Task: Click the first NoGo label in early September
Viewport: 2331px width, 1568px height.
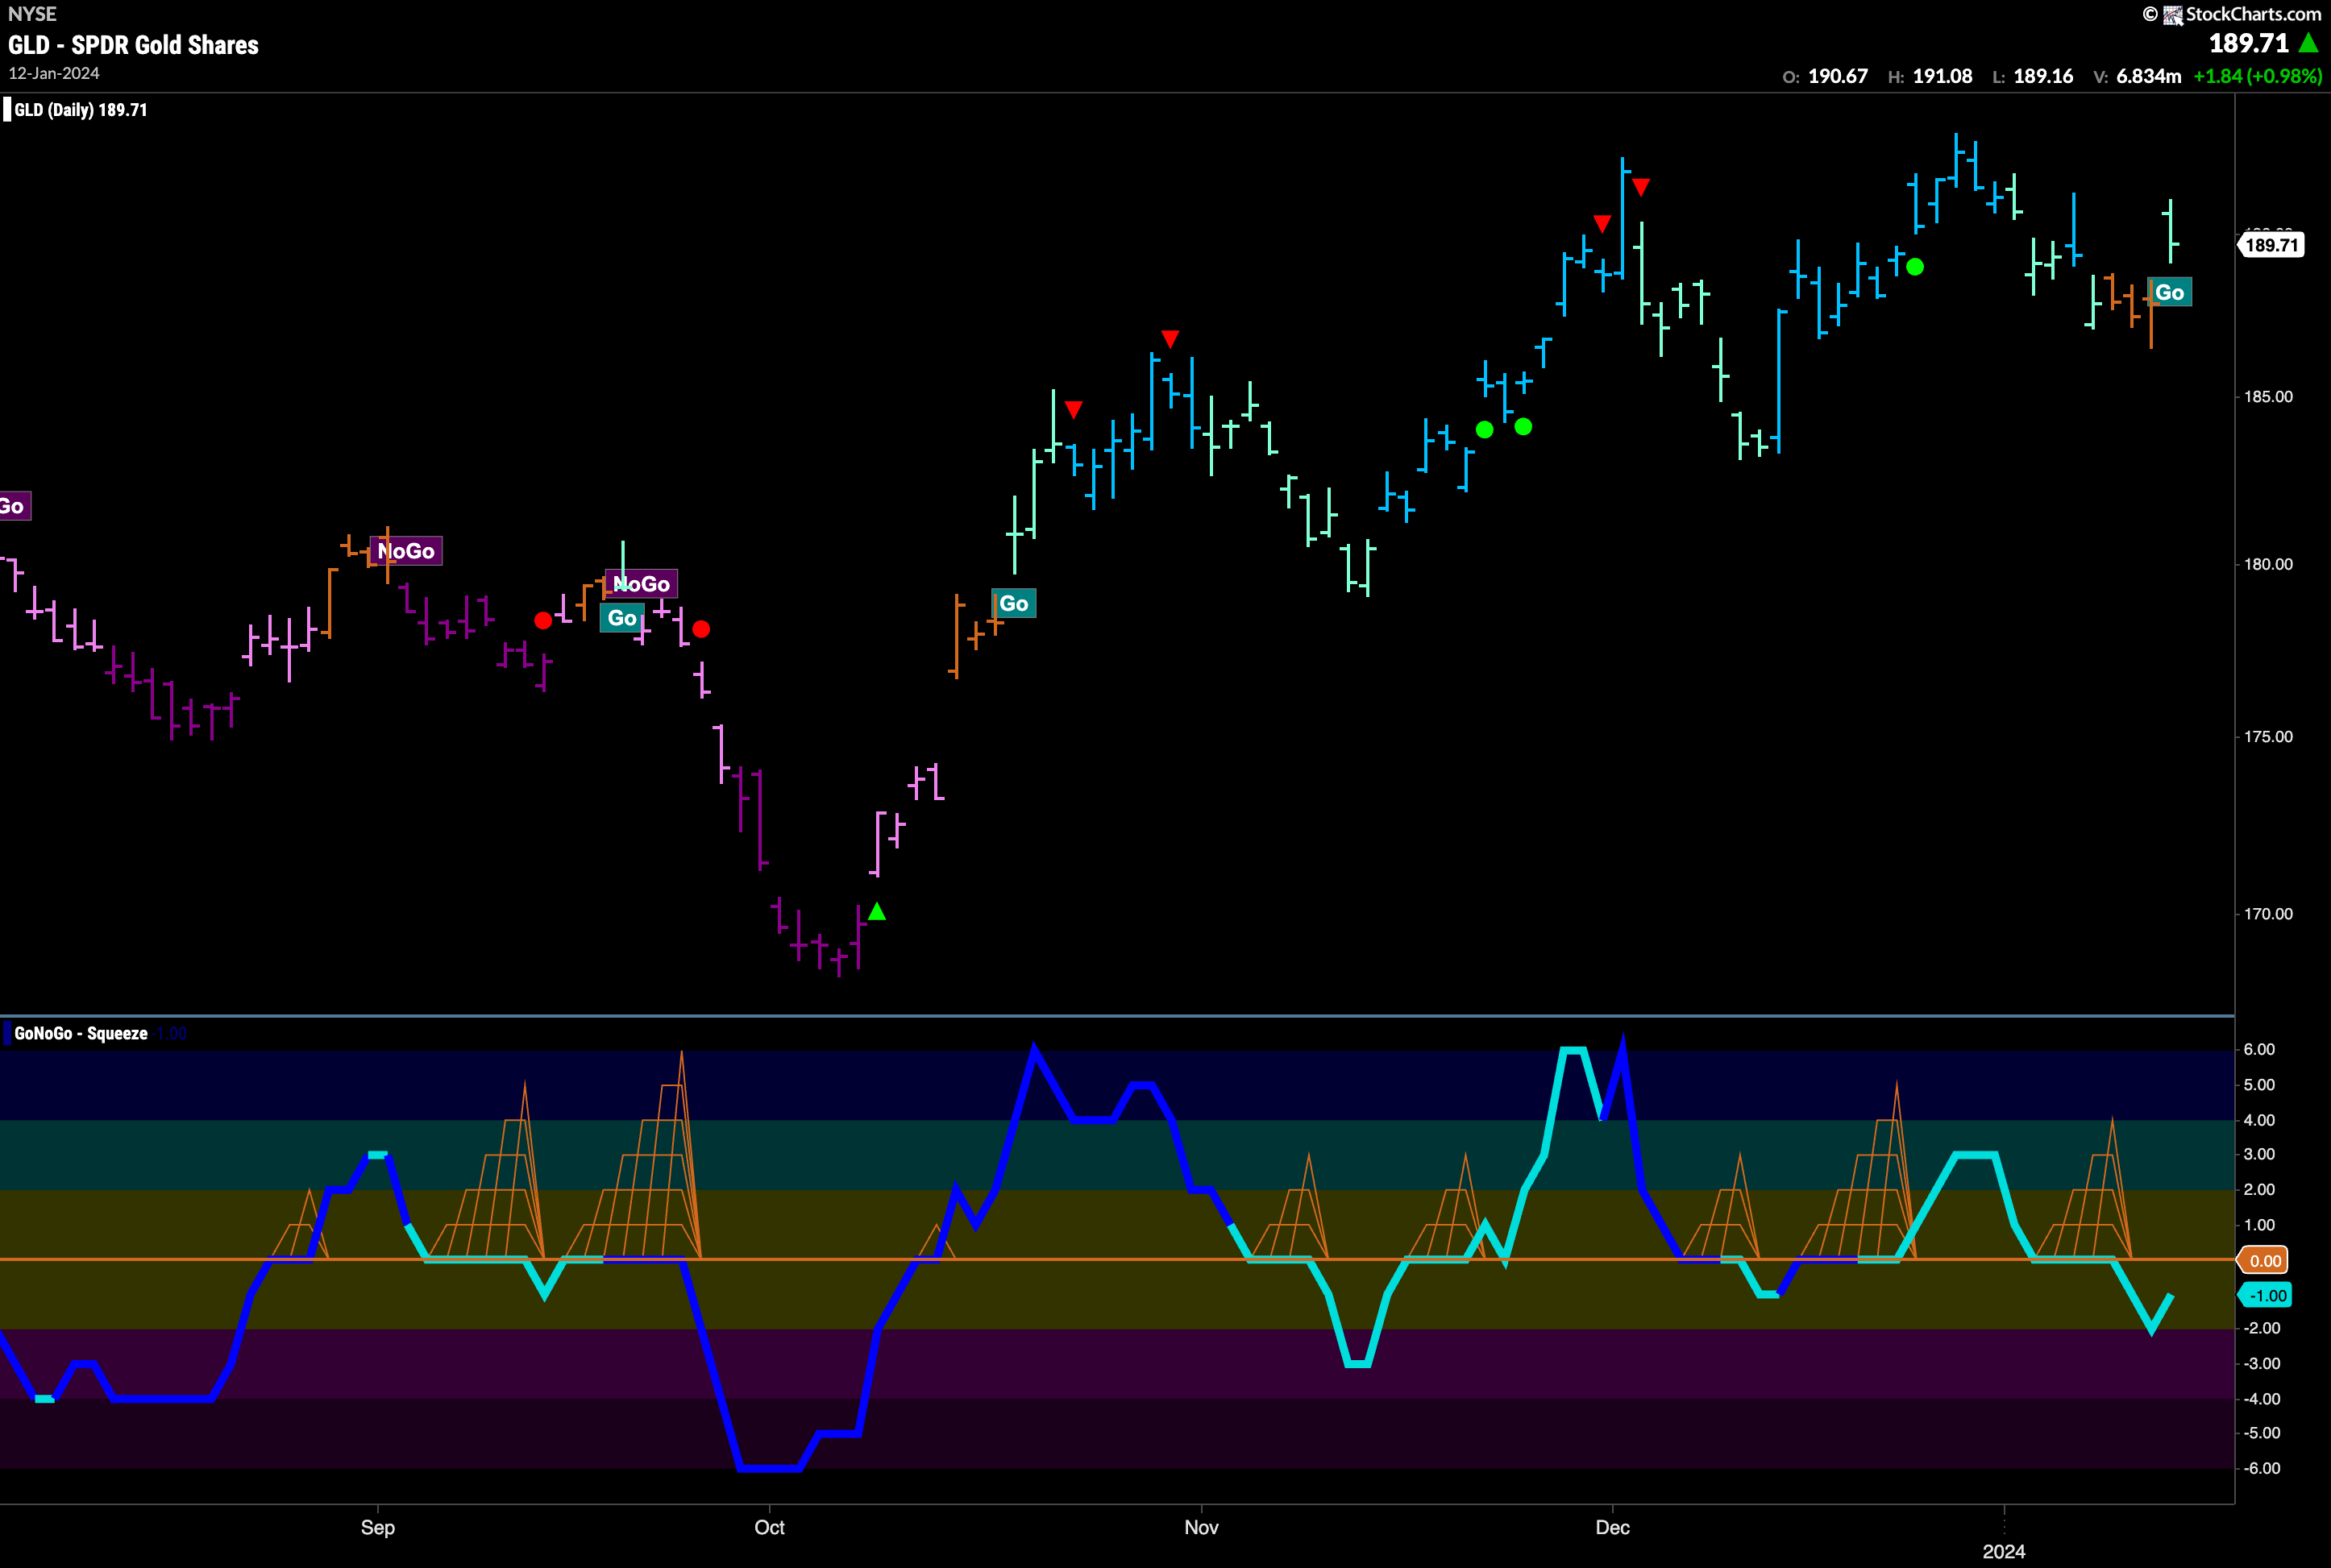Action: pyautogui.click(x=405, y=551)
